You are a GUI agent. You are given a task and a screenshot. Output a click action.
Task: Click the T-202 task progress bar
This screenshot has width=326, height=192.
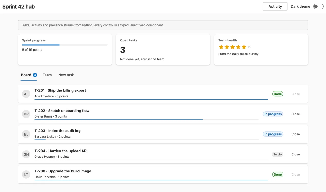(x=146, y=120)
